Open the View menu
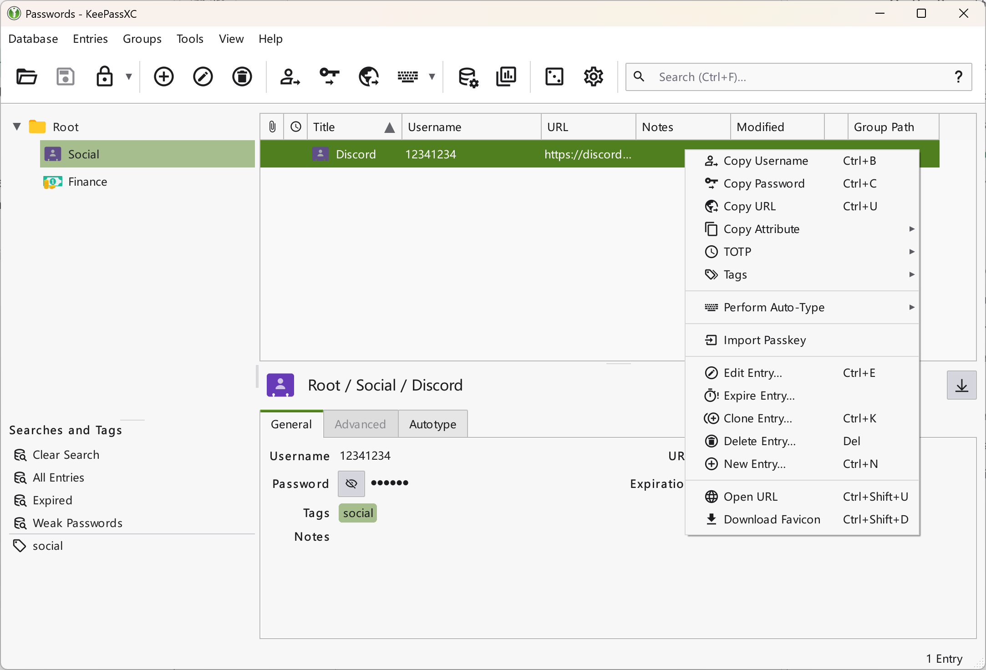 pos(231,39)
